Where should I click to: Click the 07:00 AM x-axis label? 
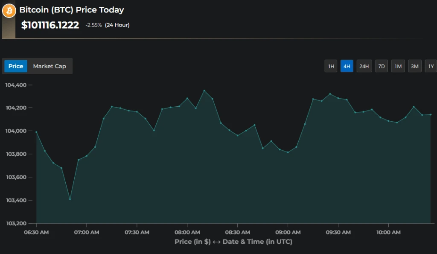pos(87,232)
